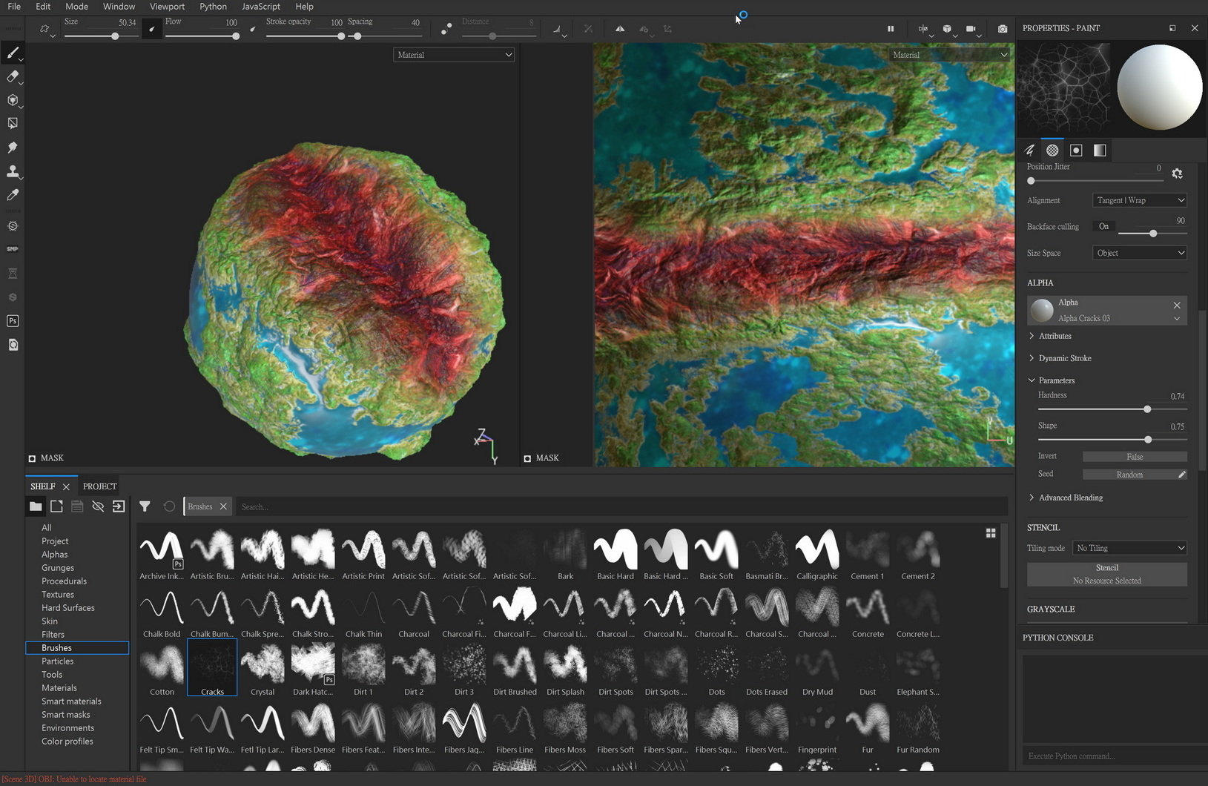This screenshot has height=786, width=1208.
Task: Click the camera screenshot icon in toolbar
Action: tap(1003, 29)
